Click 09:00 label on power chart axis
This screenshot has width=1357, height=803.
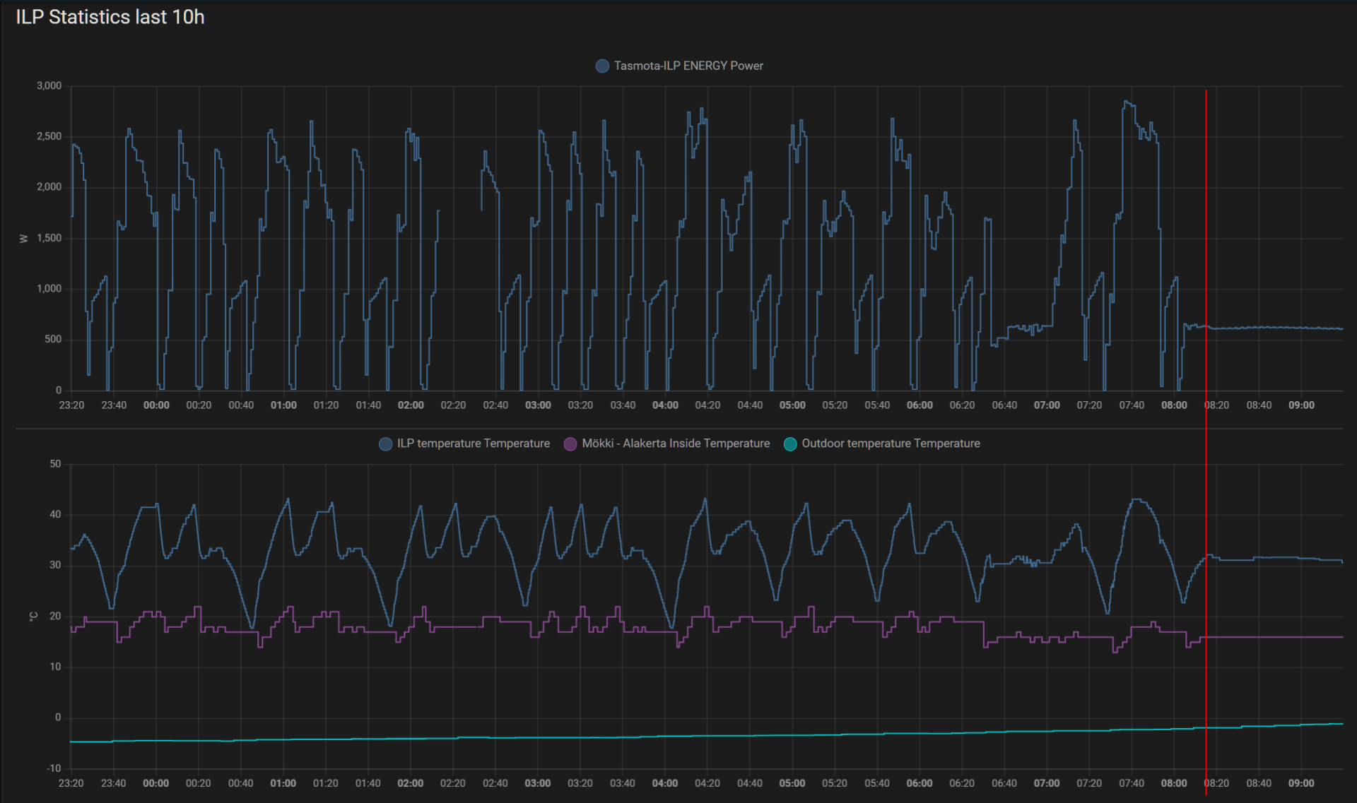(x=1301, y=405)
